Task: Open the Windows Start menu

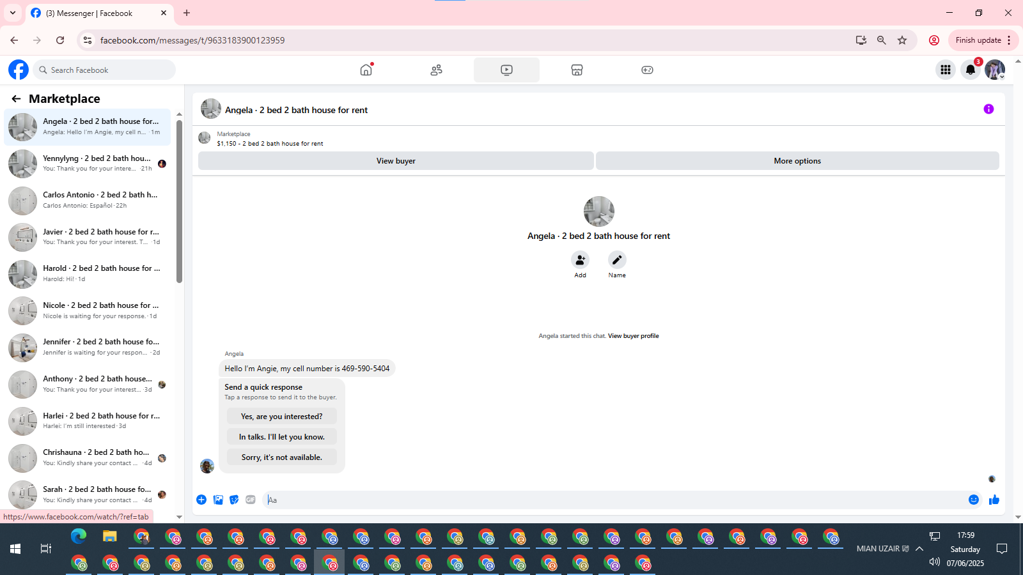Action: point(15,549)
